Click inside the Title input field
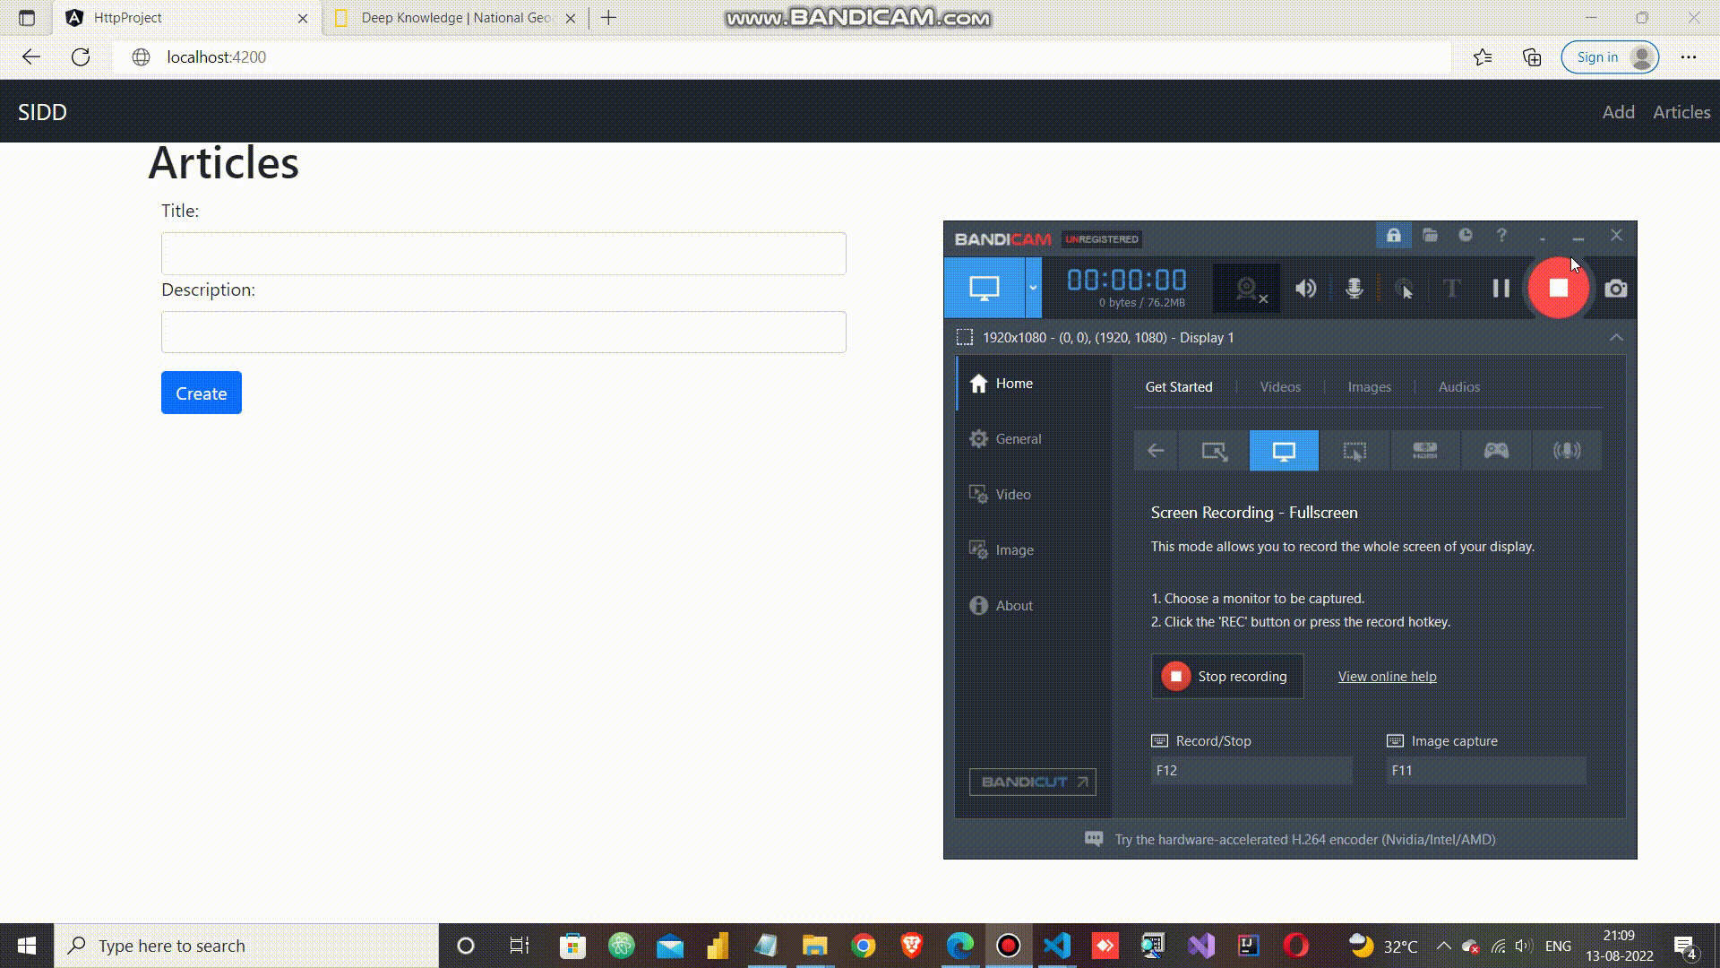 pyautogui.click(x=503, y=254)
